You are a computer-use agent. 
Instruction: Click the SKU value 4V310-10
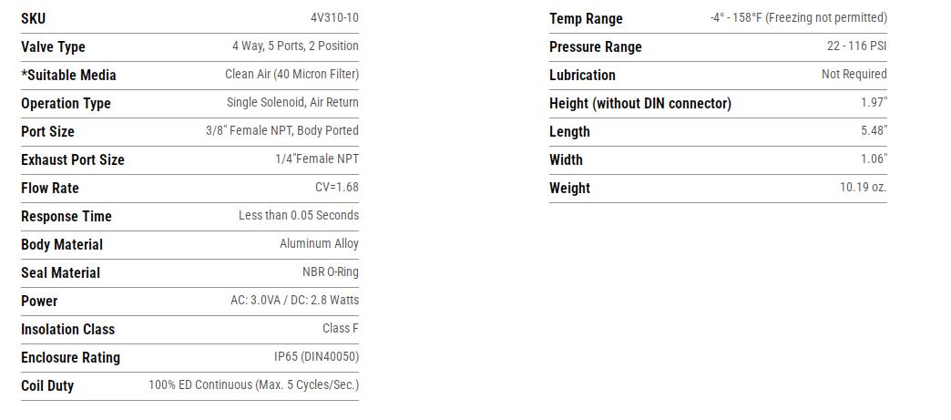[334, 18]
